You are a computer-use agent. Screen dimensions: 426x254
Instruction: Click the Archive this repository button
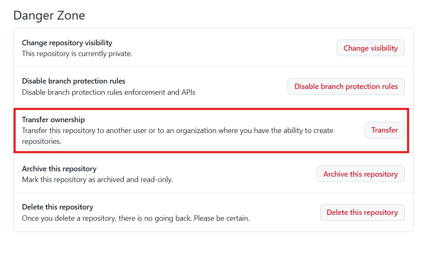tap(361, 174)
